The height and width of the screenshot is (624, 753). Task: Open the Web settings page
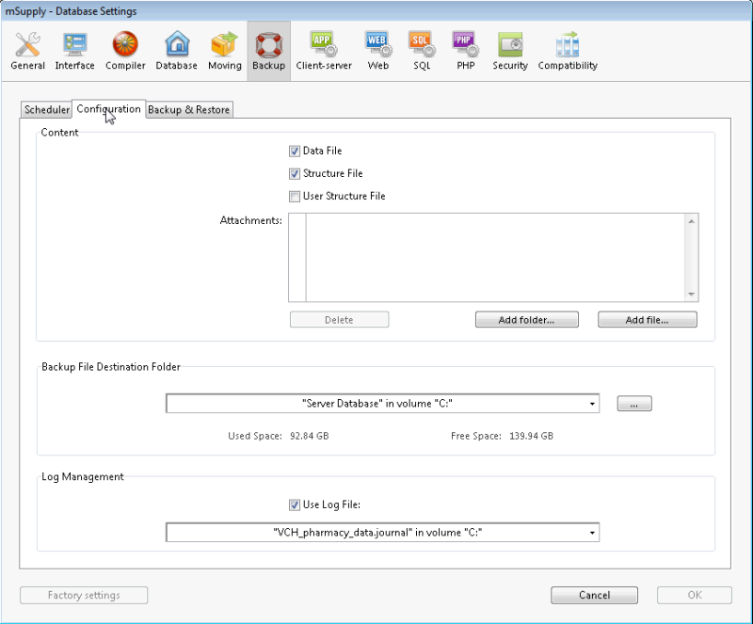(x=378, y=49)
